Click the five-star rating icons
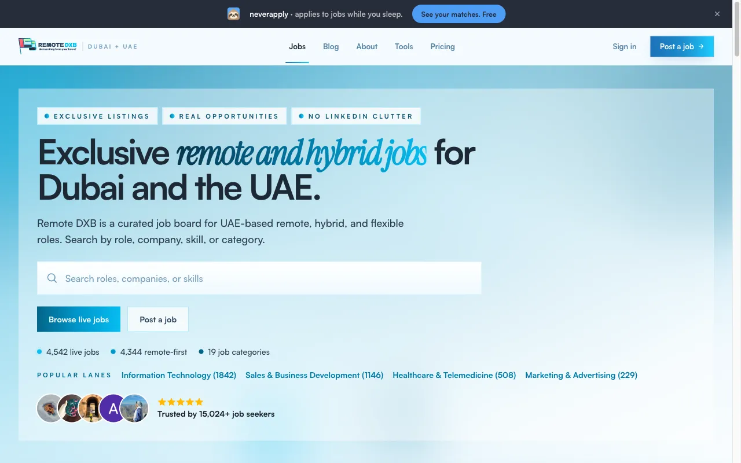This screenshot has width=741, height=463. (181, 402)
